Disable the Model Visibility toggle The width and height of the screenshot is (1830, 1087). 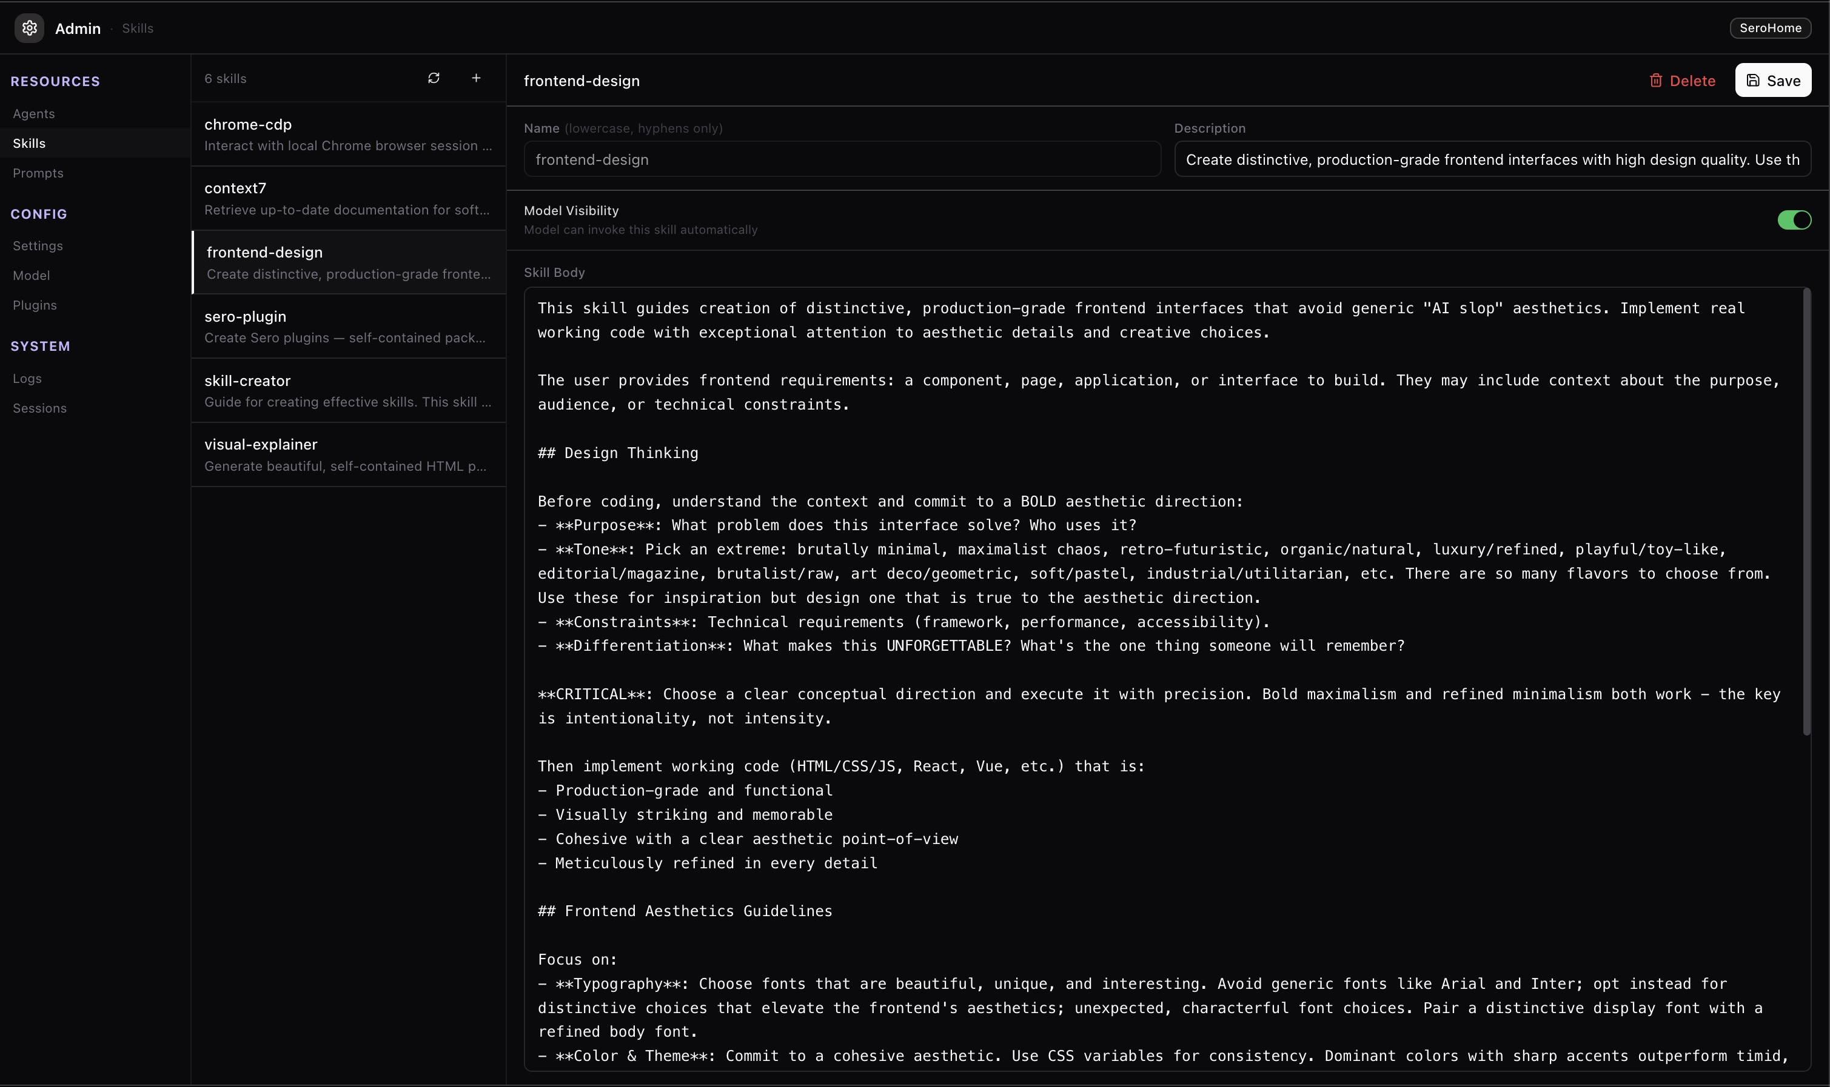pos(1794,220)
